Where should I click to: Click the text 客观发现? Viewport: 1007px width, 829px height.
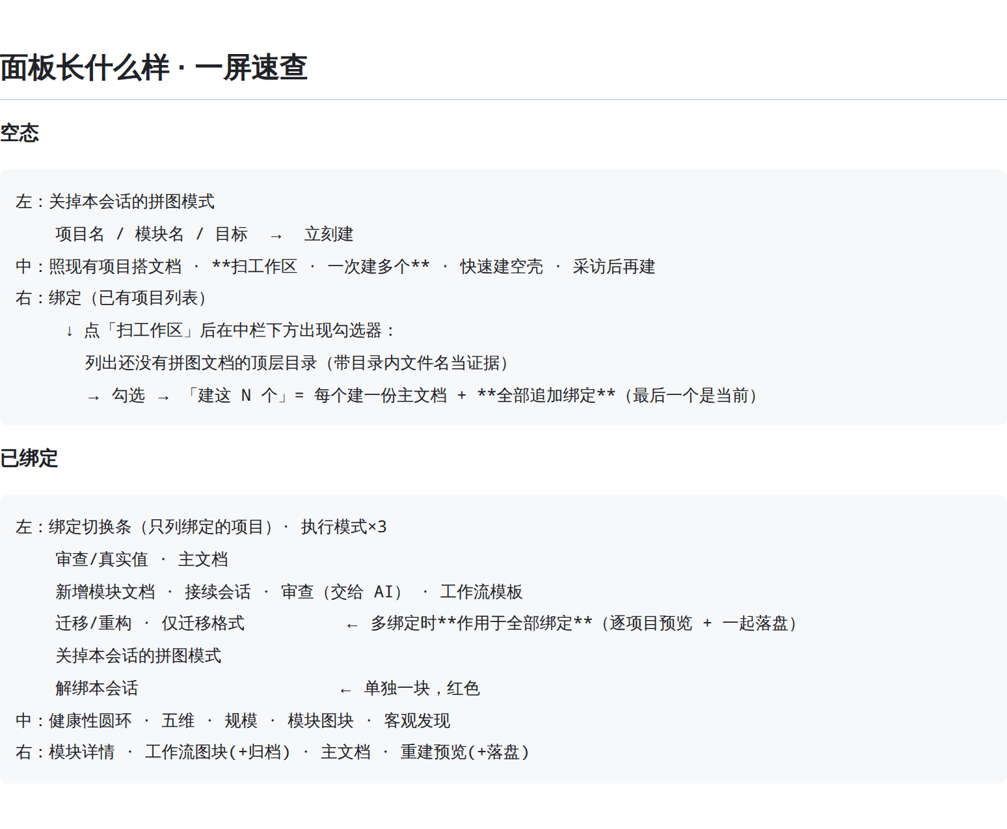[x=417, y=721]
